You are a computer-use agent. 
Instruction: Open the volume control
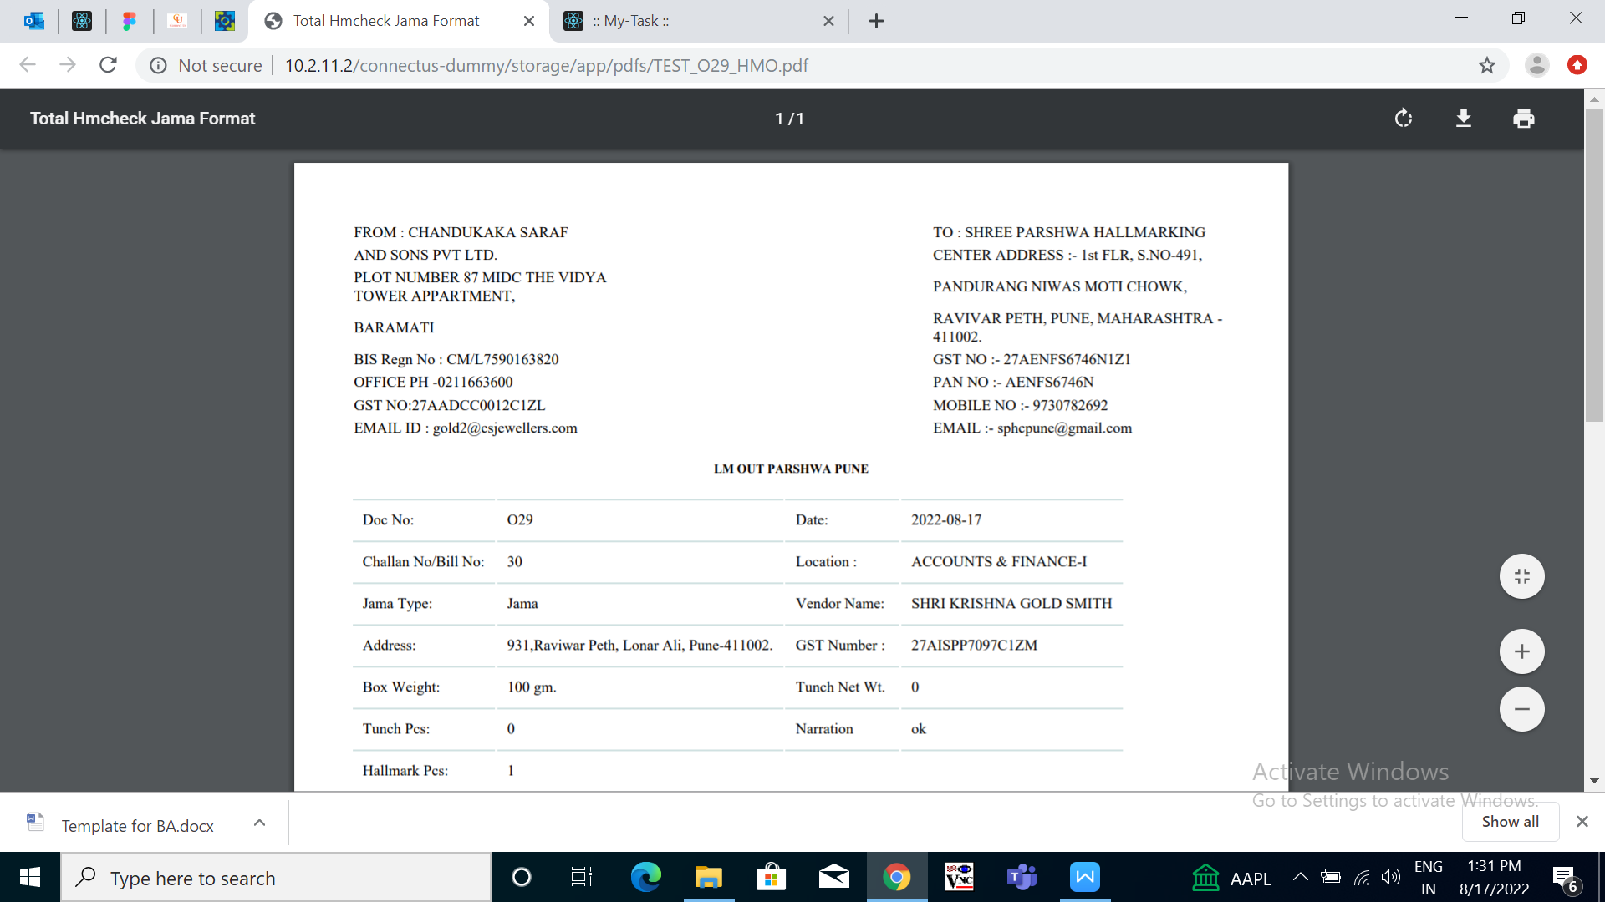1390,877
